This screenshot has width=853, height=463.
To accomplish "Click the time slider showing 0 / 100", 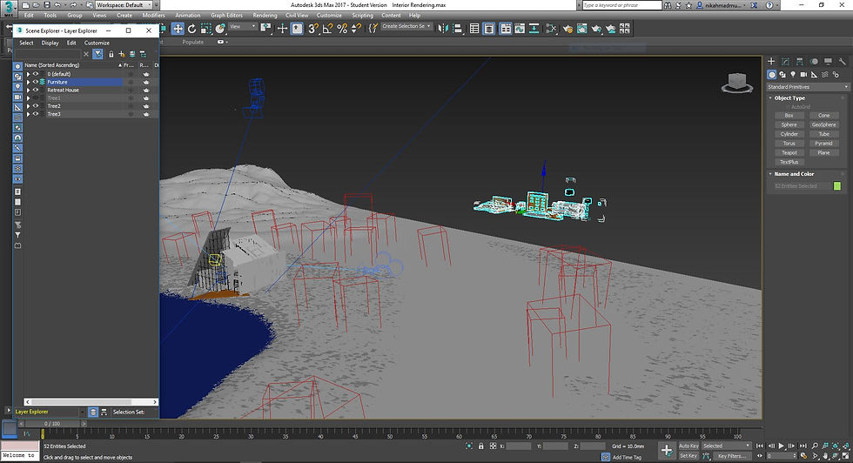I will click(52, 423).
